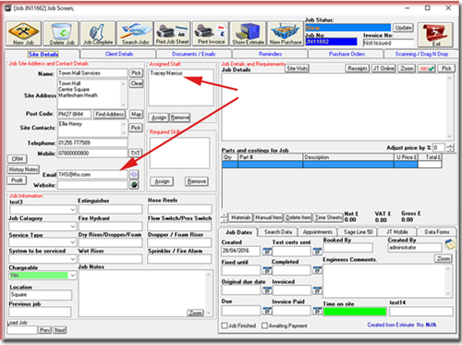Click Adjust price by % stepper arrows
Viewport: 462px width, 345px height.
pyautogui.click(x=450, y=148)
